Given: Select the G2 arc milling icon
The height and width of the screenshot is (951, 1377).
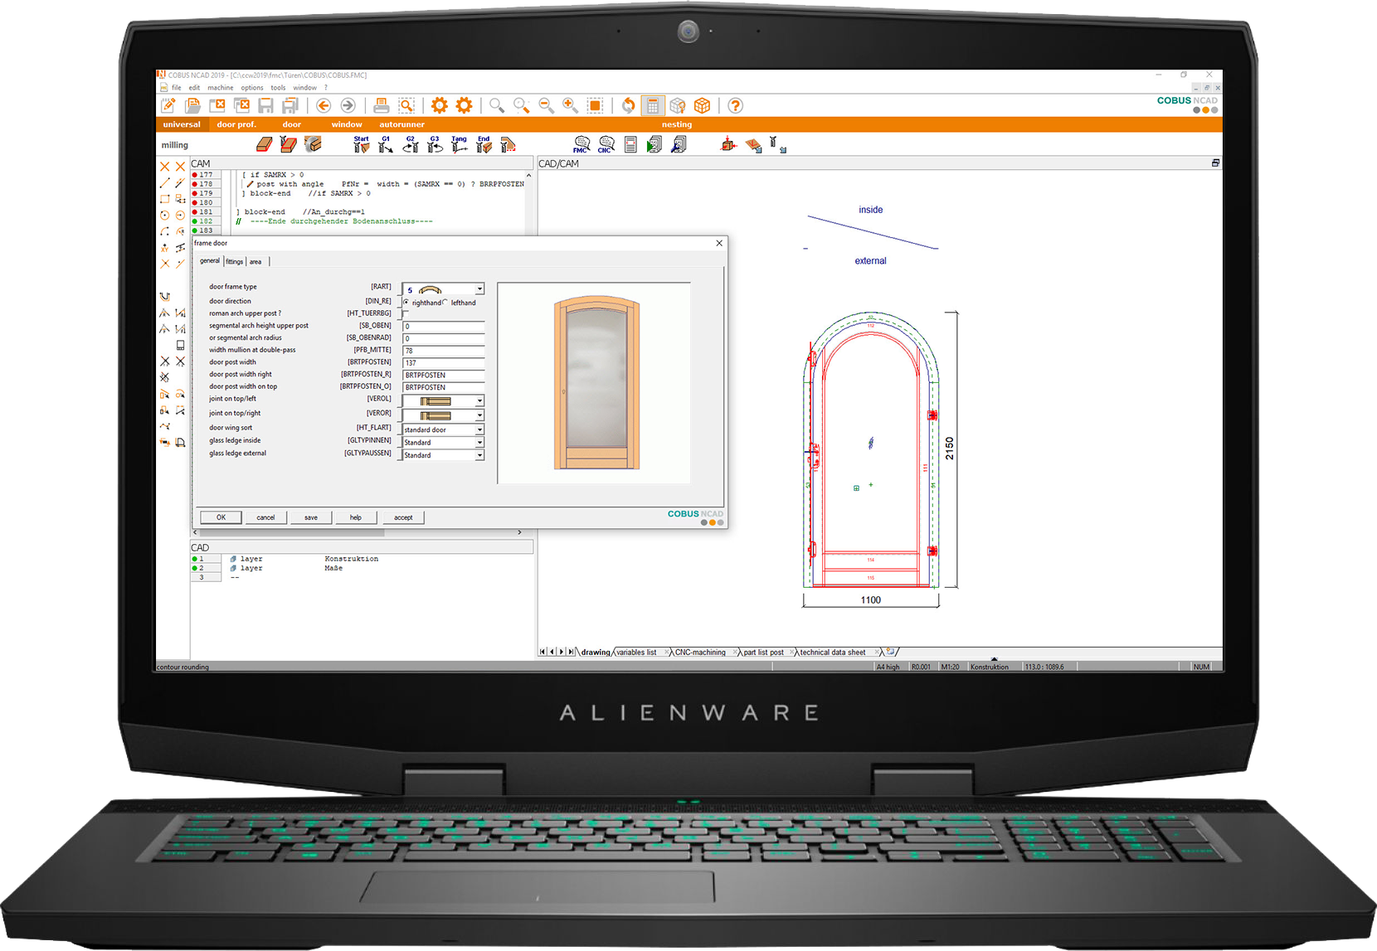Looking at the screenshot, I should [x=411, y=145].
